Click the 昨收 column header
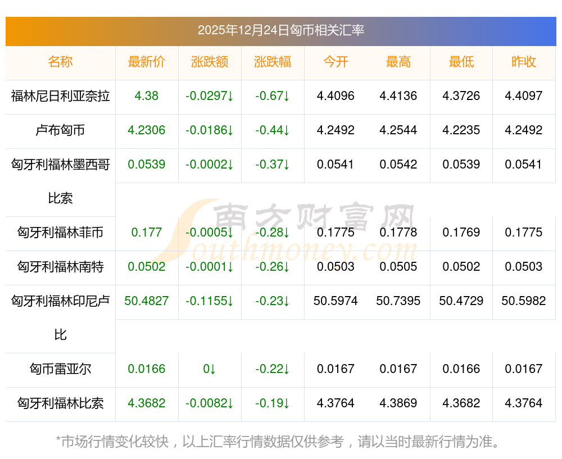562x459 pixels. click(x=524, y=62)
